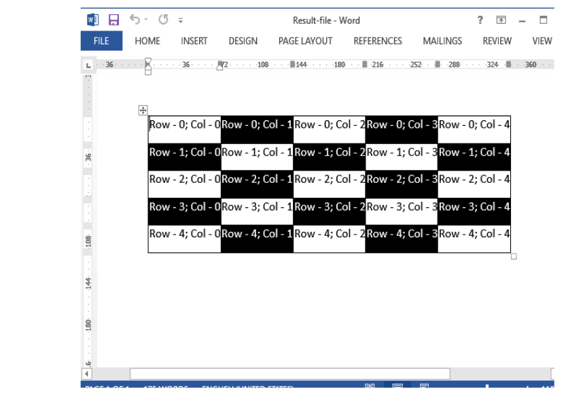Open the FILE tab
Viewport: 568px width, 397px height.
(x=101, y=41)
